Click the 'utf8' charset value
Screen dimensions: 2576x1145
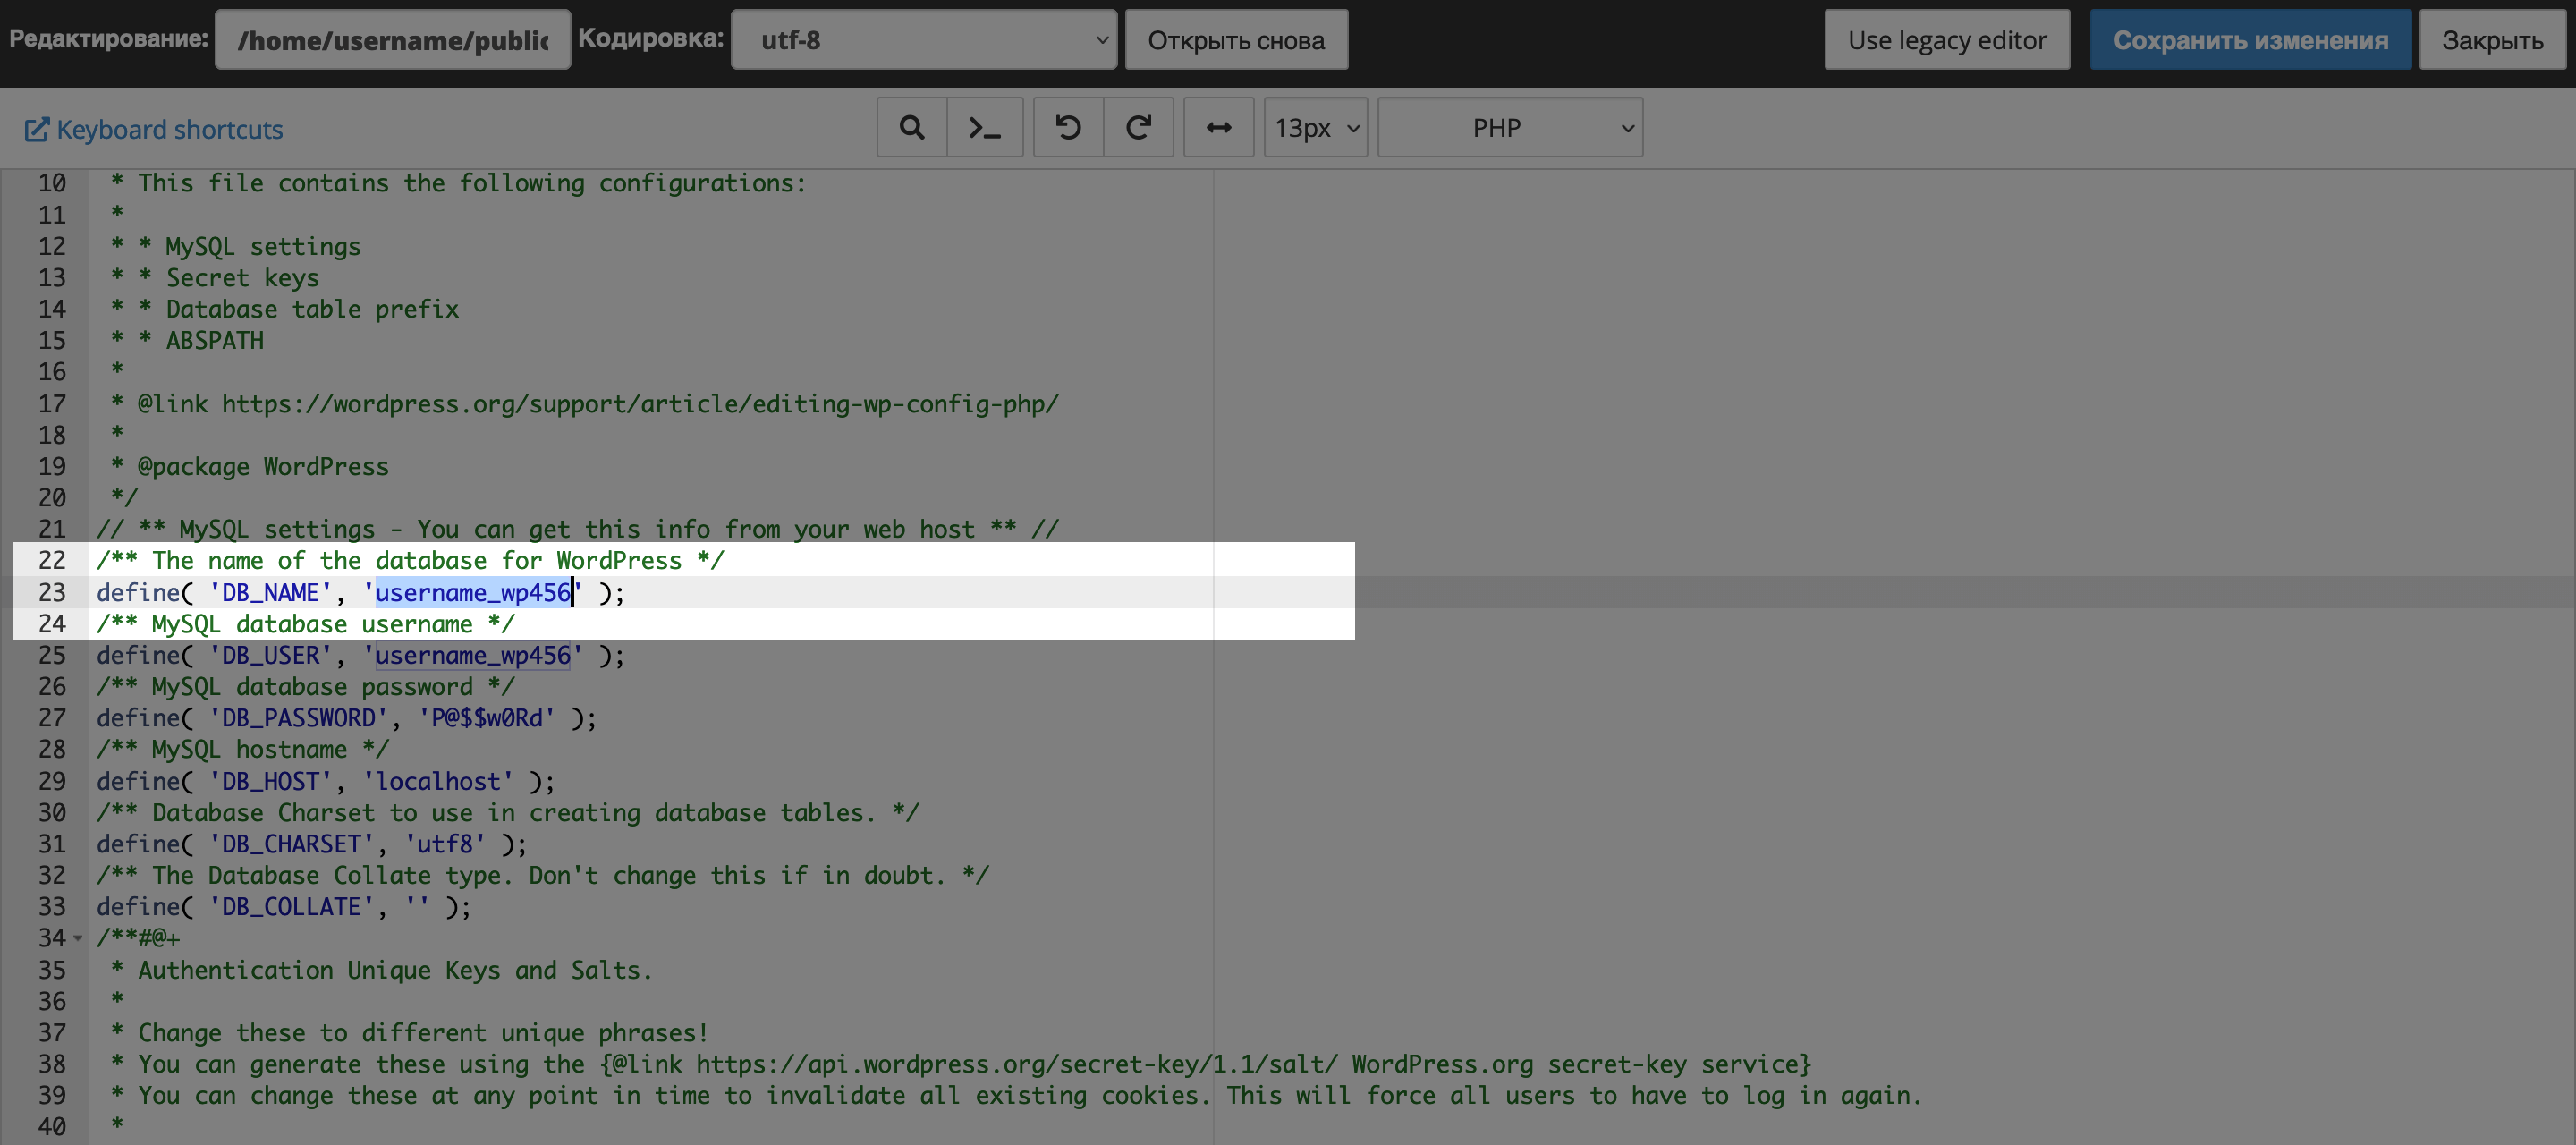tap(445, 844)
